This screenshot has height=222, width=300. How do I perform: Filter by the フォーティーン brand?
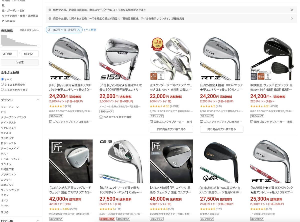pyautogui.click(x=10, y=107)
